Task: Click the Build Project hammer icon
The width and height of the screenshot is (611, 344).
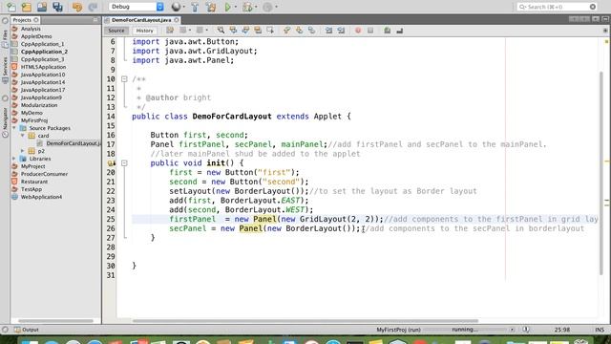Action: pyautogui.click(x=195, y=7)
